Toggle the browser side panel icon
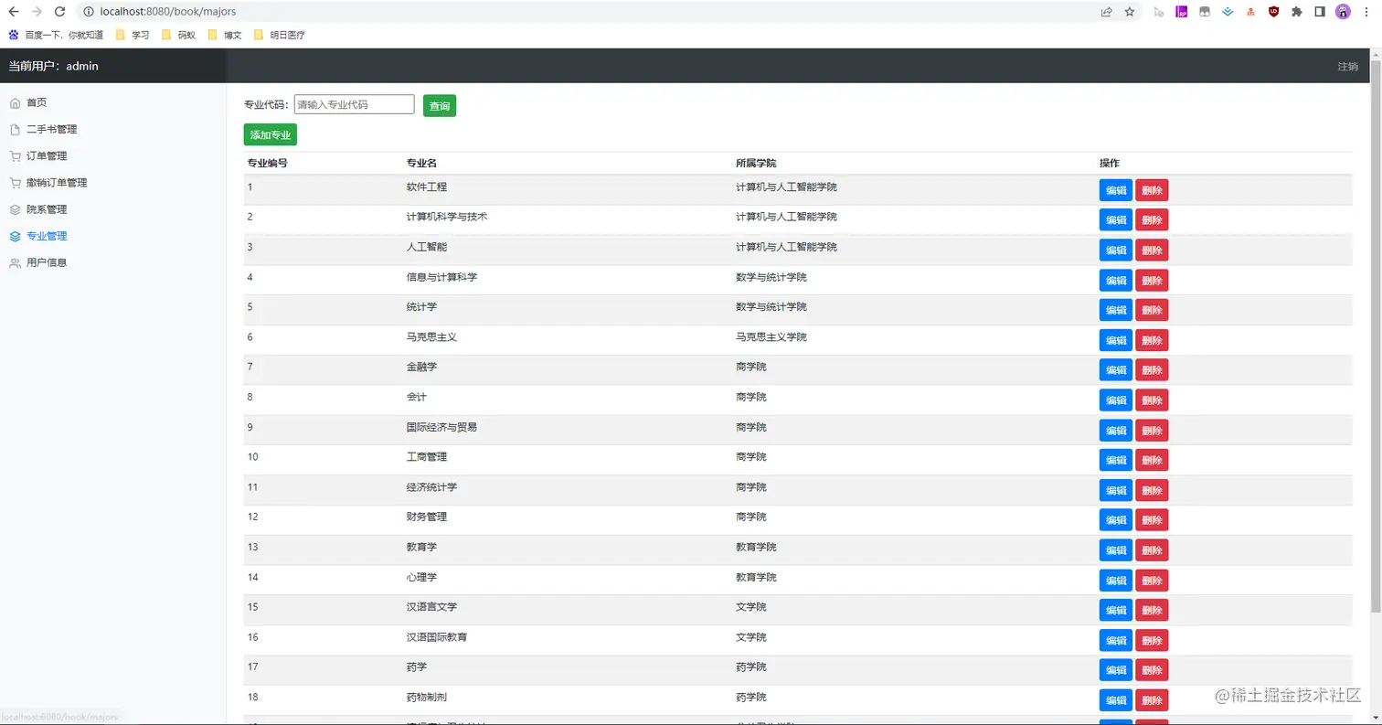The image size is (1382, 725). (1320, 12)
